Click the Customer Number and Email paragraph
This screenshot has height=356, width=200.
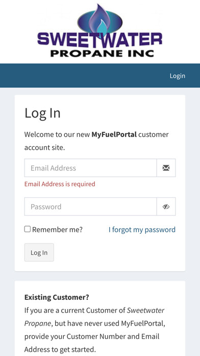95,329
